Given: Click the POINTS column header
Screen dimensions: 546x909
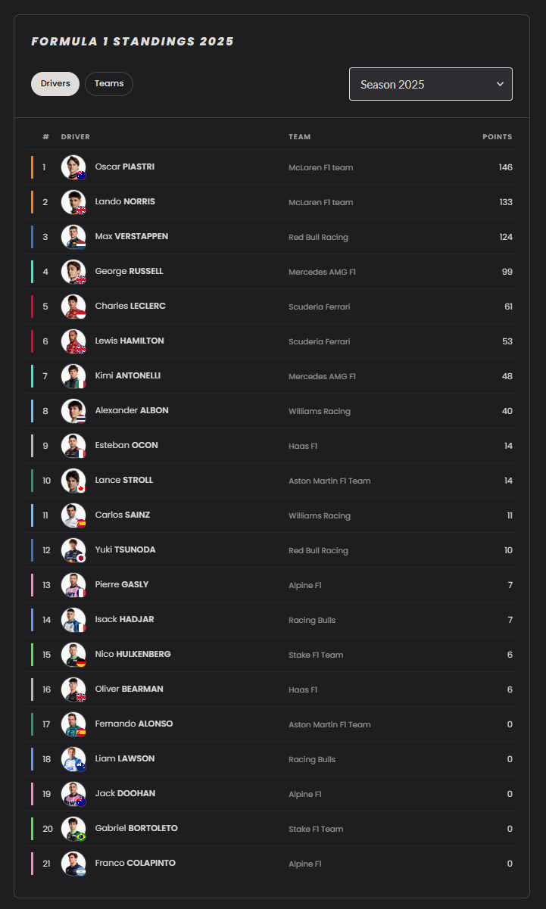Looking at the screenshot, I should point(497,137).
